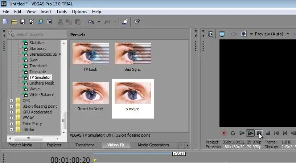This screenshot has height=163, width=296.
Task: Open preview Project Video Properties icon
Action: (x=210, y=34)
